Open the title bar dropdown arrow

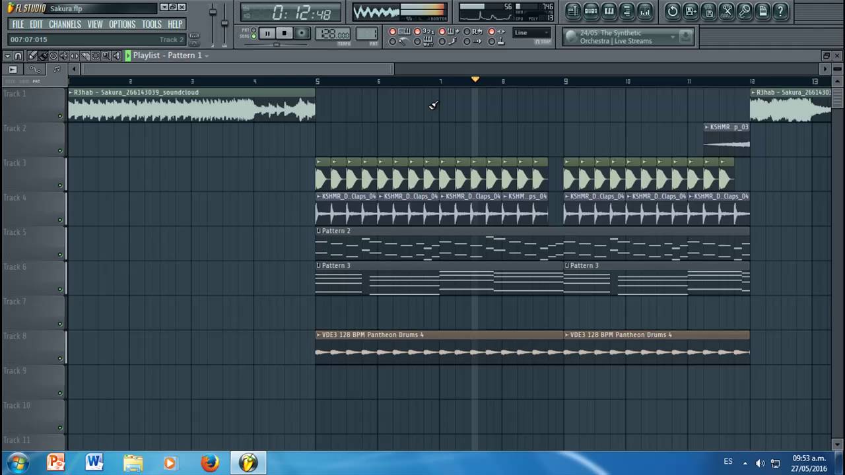coord(164,7)
